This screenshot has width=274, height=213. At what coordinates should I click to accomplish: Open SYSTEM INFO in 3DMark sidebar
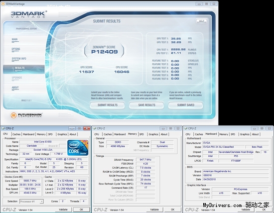[19, 59]
